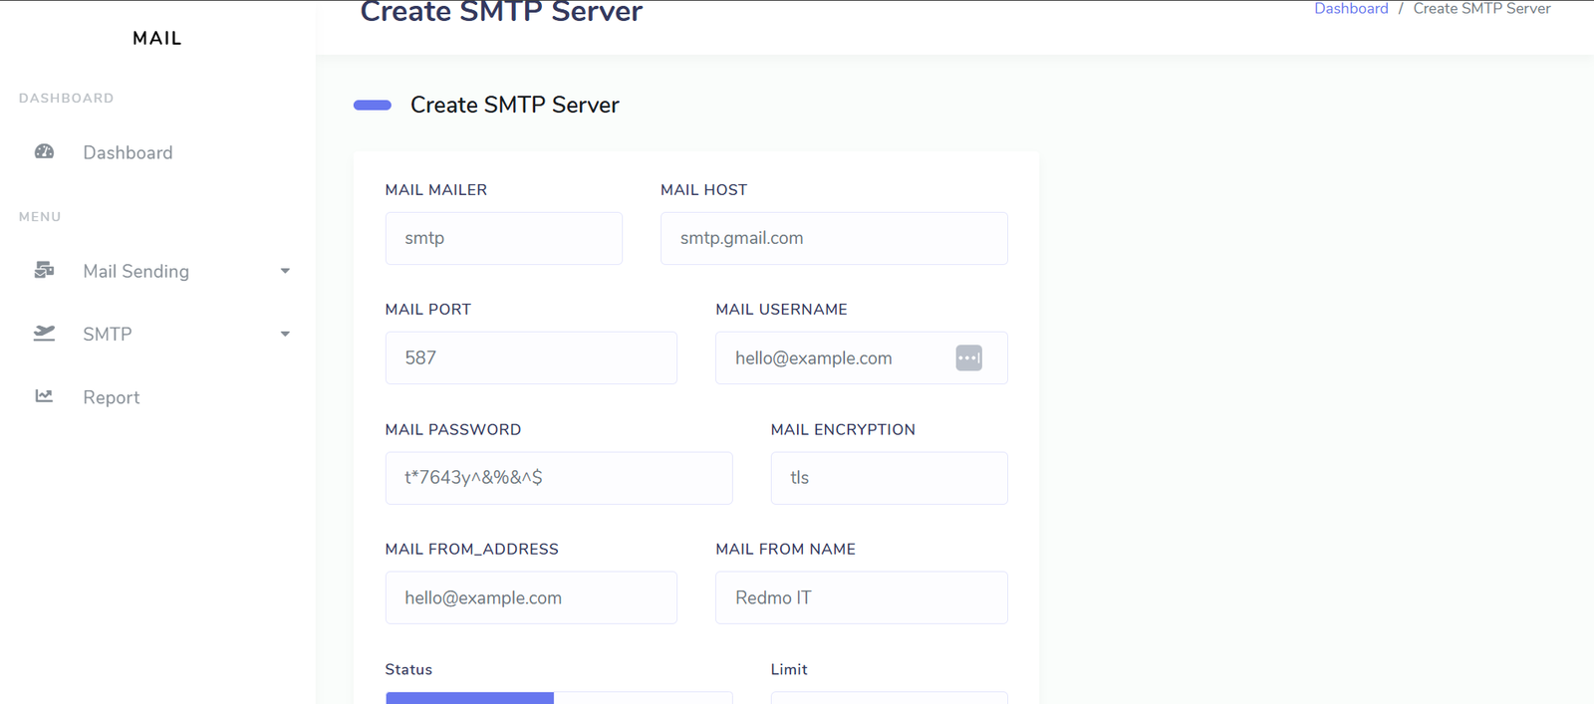Click the Mail Password text field
The width and height of the screenshot is (1594, 704).
tap(558, 478)
